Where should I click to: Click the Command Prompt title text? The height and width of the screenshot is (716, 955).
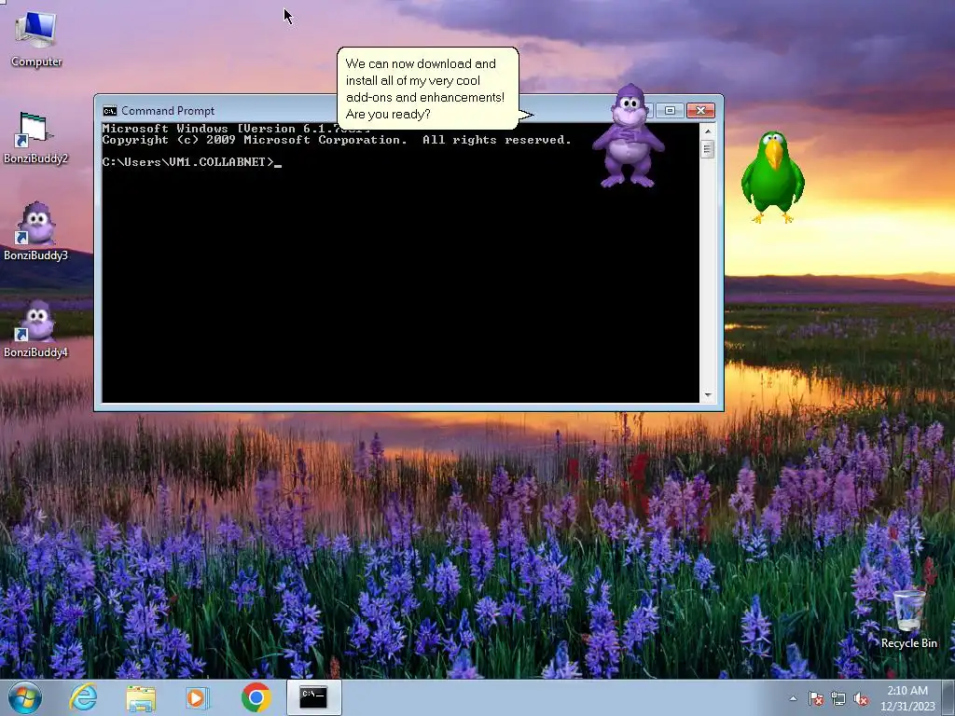click(x=168, y=111)
